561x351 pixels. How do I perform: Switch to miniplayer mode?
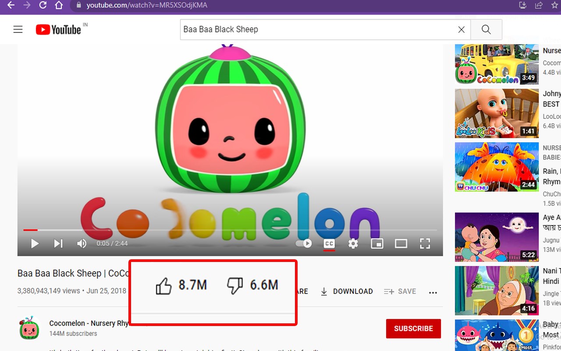[x=377, y=244]
